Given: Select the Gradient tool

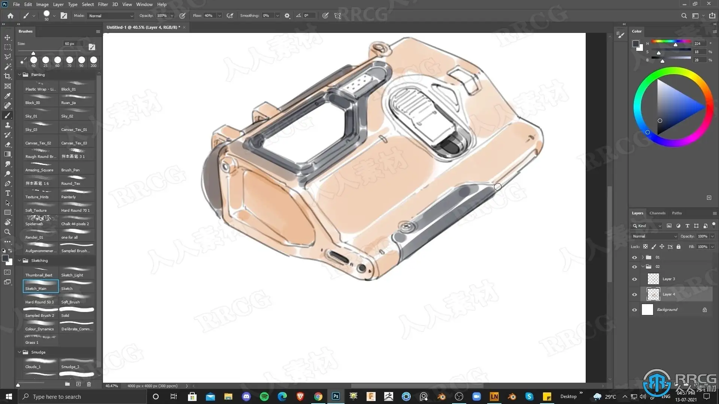Looking at the screenshot, I should 7,154.
